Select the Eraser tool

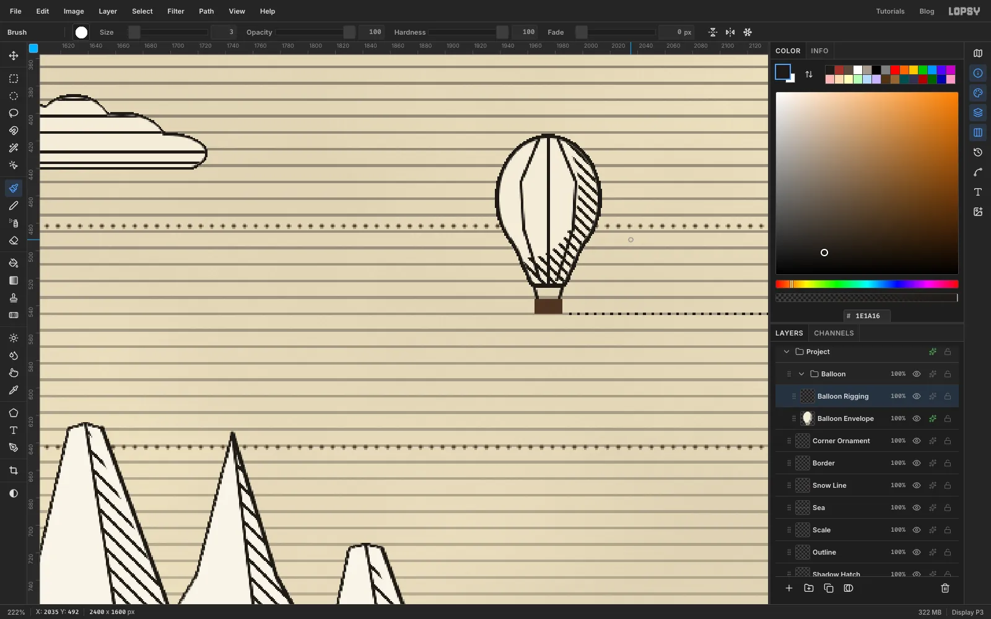(x=14, y=240)
